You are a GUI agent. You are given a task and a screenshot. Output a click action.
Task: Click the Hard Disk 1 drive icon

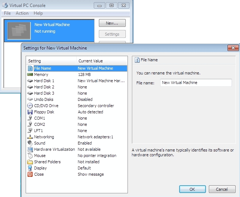point(30,81)
